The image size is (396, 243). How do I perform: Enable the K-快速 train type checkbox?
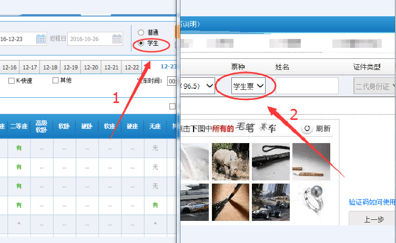coord(12,81)
